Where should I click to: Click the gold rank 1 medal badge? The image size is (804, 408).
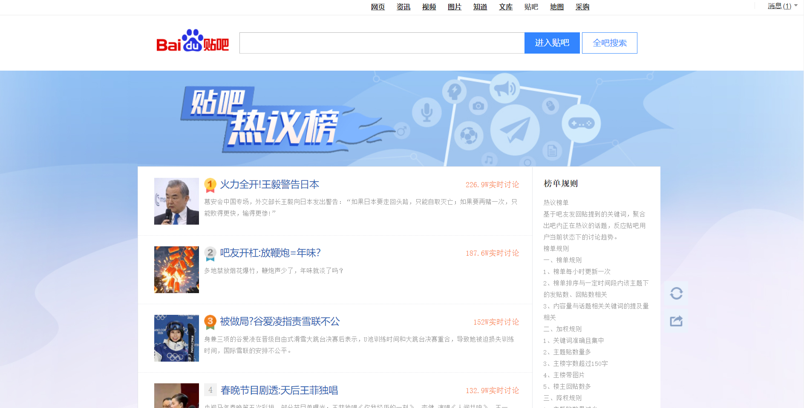tap(210, 185)
